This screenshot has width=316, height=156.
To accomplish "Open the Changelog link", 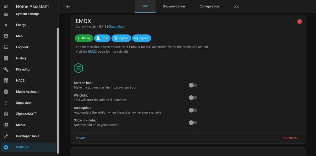I will click(x=116, y=27).
